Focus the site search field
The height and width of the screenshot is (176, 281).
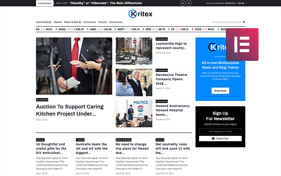pyautogui.click(x=227, y=22)
